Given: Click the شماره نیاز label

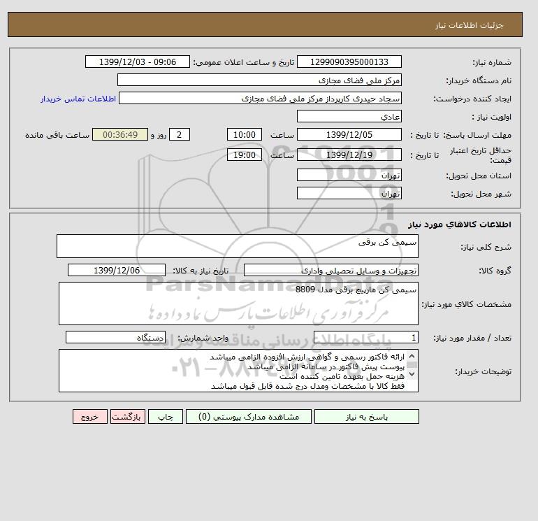Looking at the screenshot, I should 492,62.
